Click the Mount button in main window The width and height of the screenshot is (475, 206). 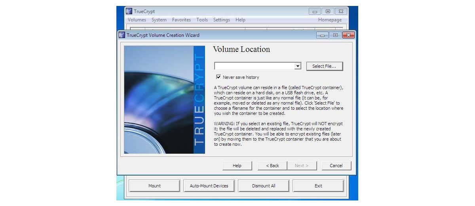[x=154, y=186]
